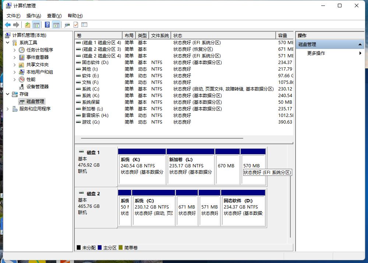Click the folder with green arrow toolbar icon
Screen dimensions: 368x263
27,25
